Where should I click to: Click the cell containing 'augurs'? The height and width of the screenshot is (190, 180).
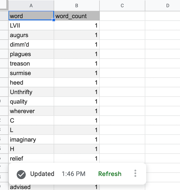31,35
